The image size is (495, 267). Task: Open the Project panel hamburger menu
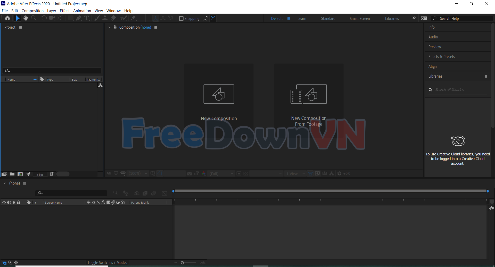click(x=21, y=27)
